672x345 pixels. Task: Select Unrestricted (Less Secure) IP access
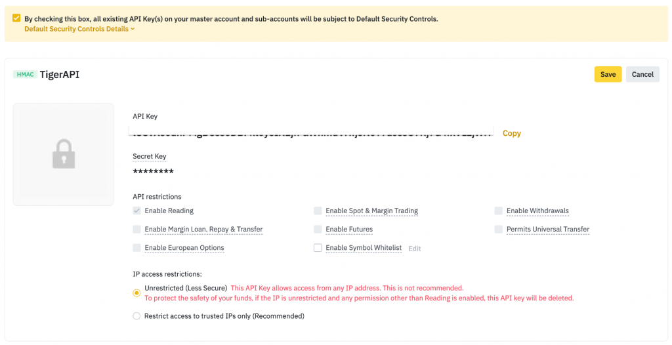pos(136,293)
